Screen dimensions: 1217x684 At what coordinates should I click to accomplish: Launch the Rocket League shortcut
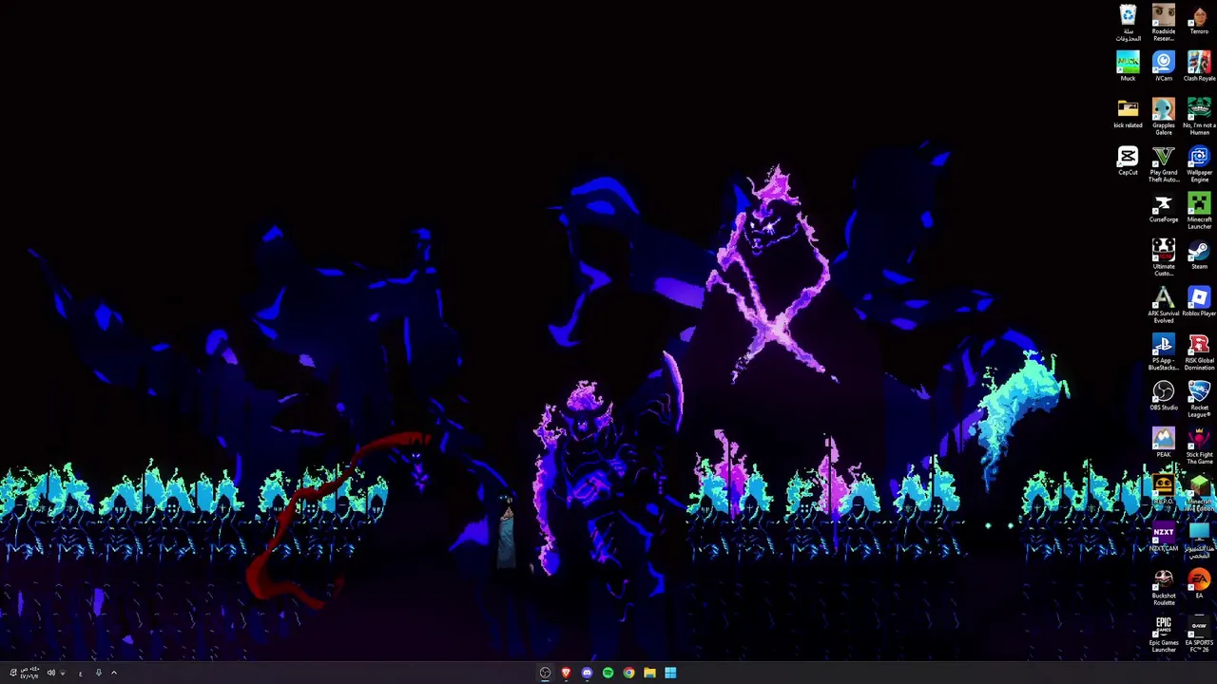pos(1199,398)
